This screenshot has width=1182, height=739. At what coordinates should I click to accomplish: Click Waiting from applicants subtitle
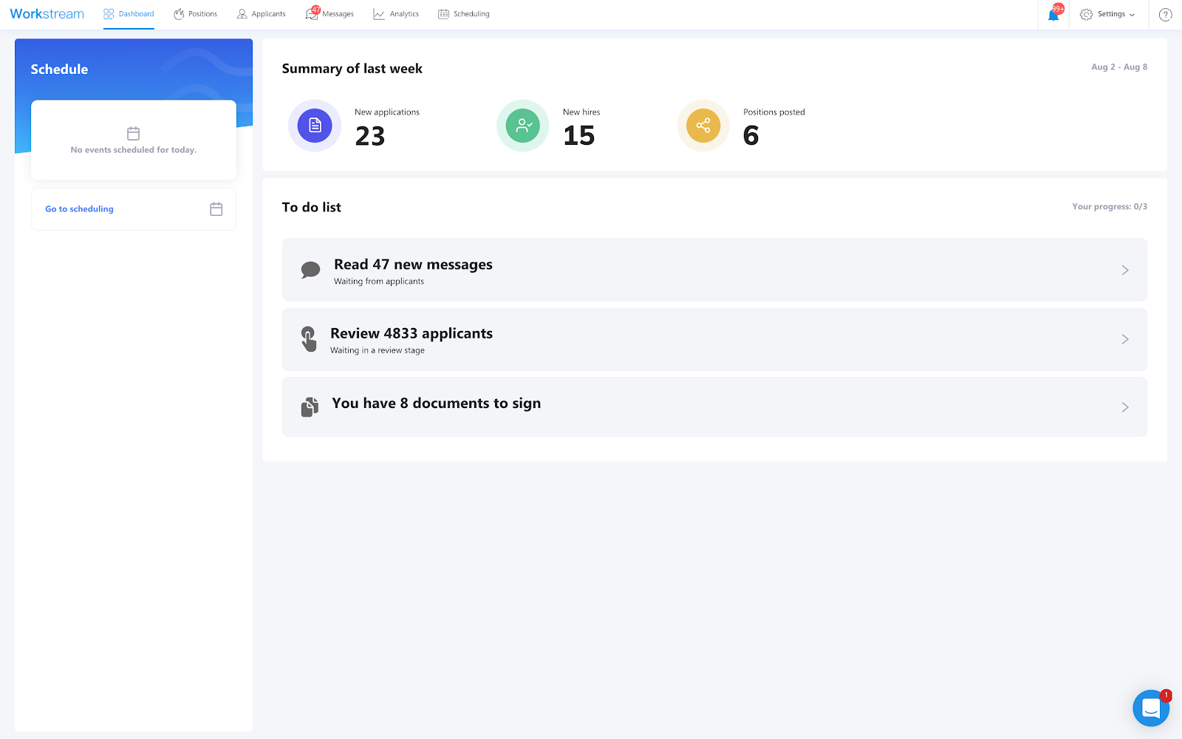click(x=379, y=282)
